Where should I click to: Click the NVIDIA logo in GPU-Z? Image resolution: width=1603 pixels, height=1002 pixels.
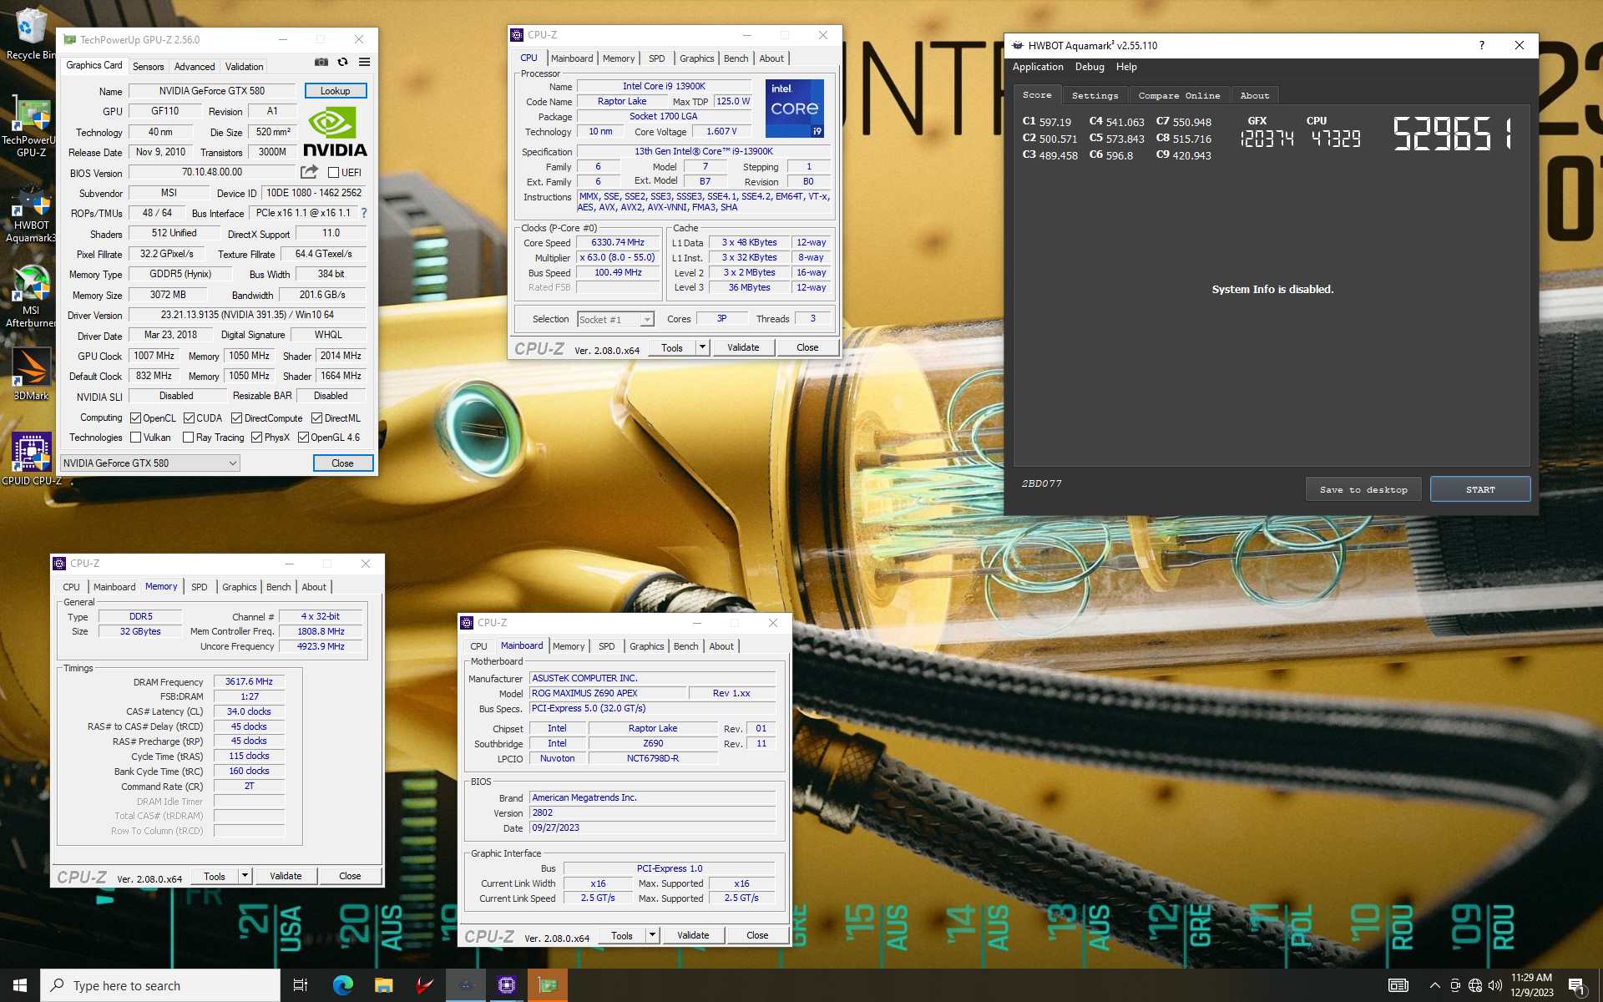pyautogui.click(x=335, y=132)
